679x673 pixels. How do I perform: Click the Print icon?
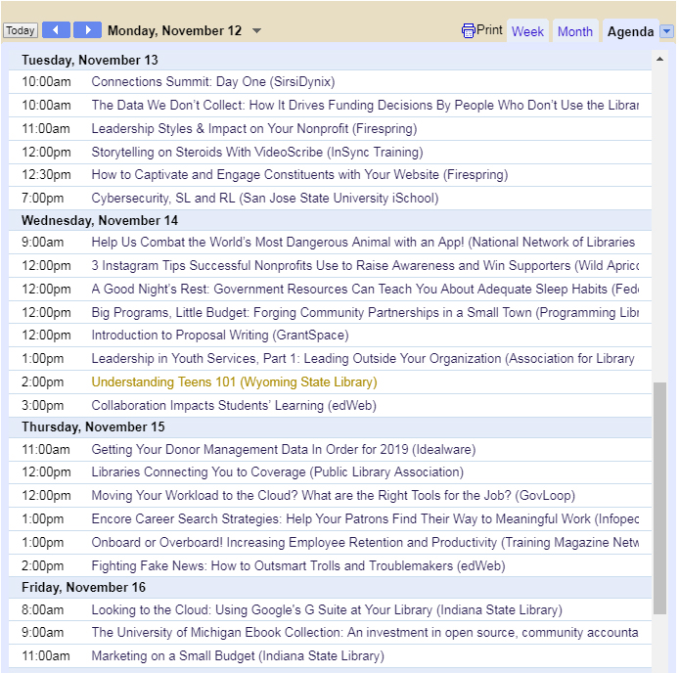(x=468, y=30)
